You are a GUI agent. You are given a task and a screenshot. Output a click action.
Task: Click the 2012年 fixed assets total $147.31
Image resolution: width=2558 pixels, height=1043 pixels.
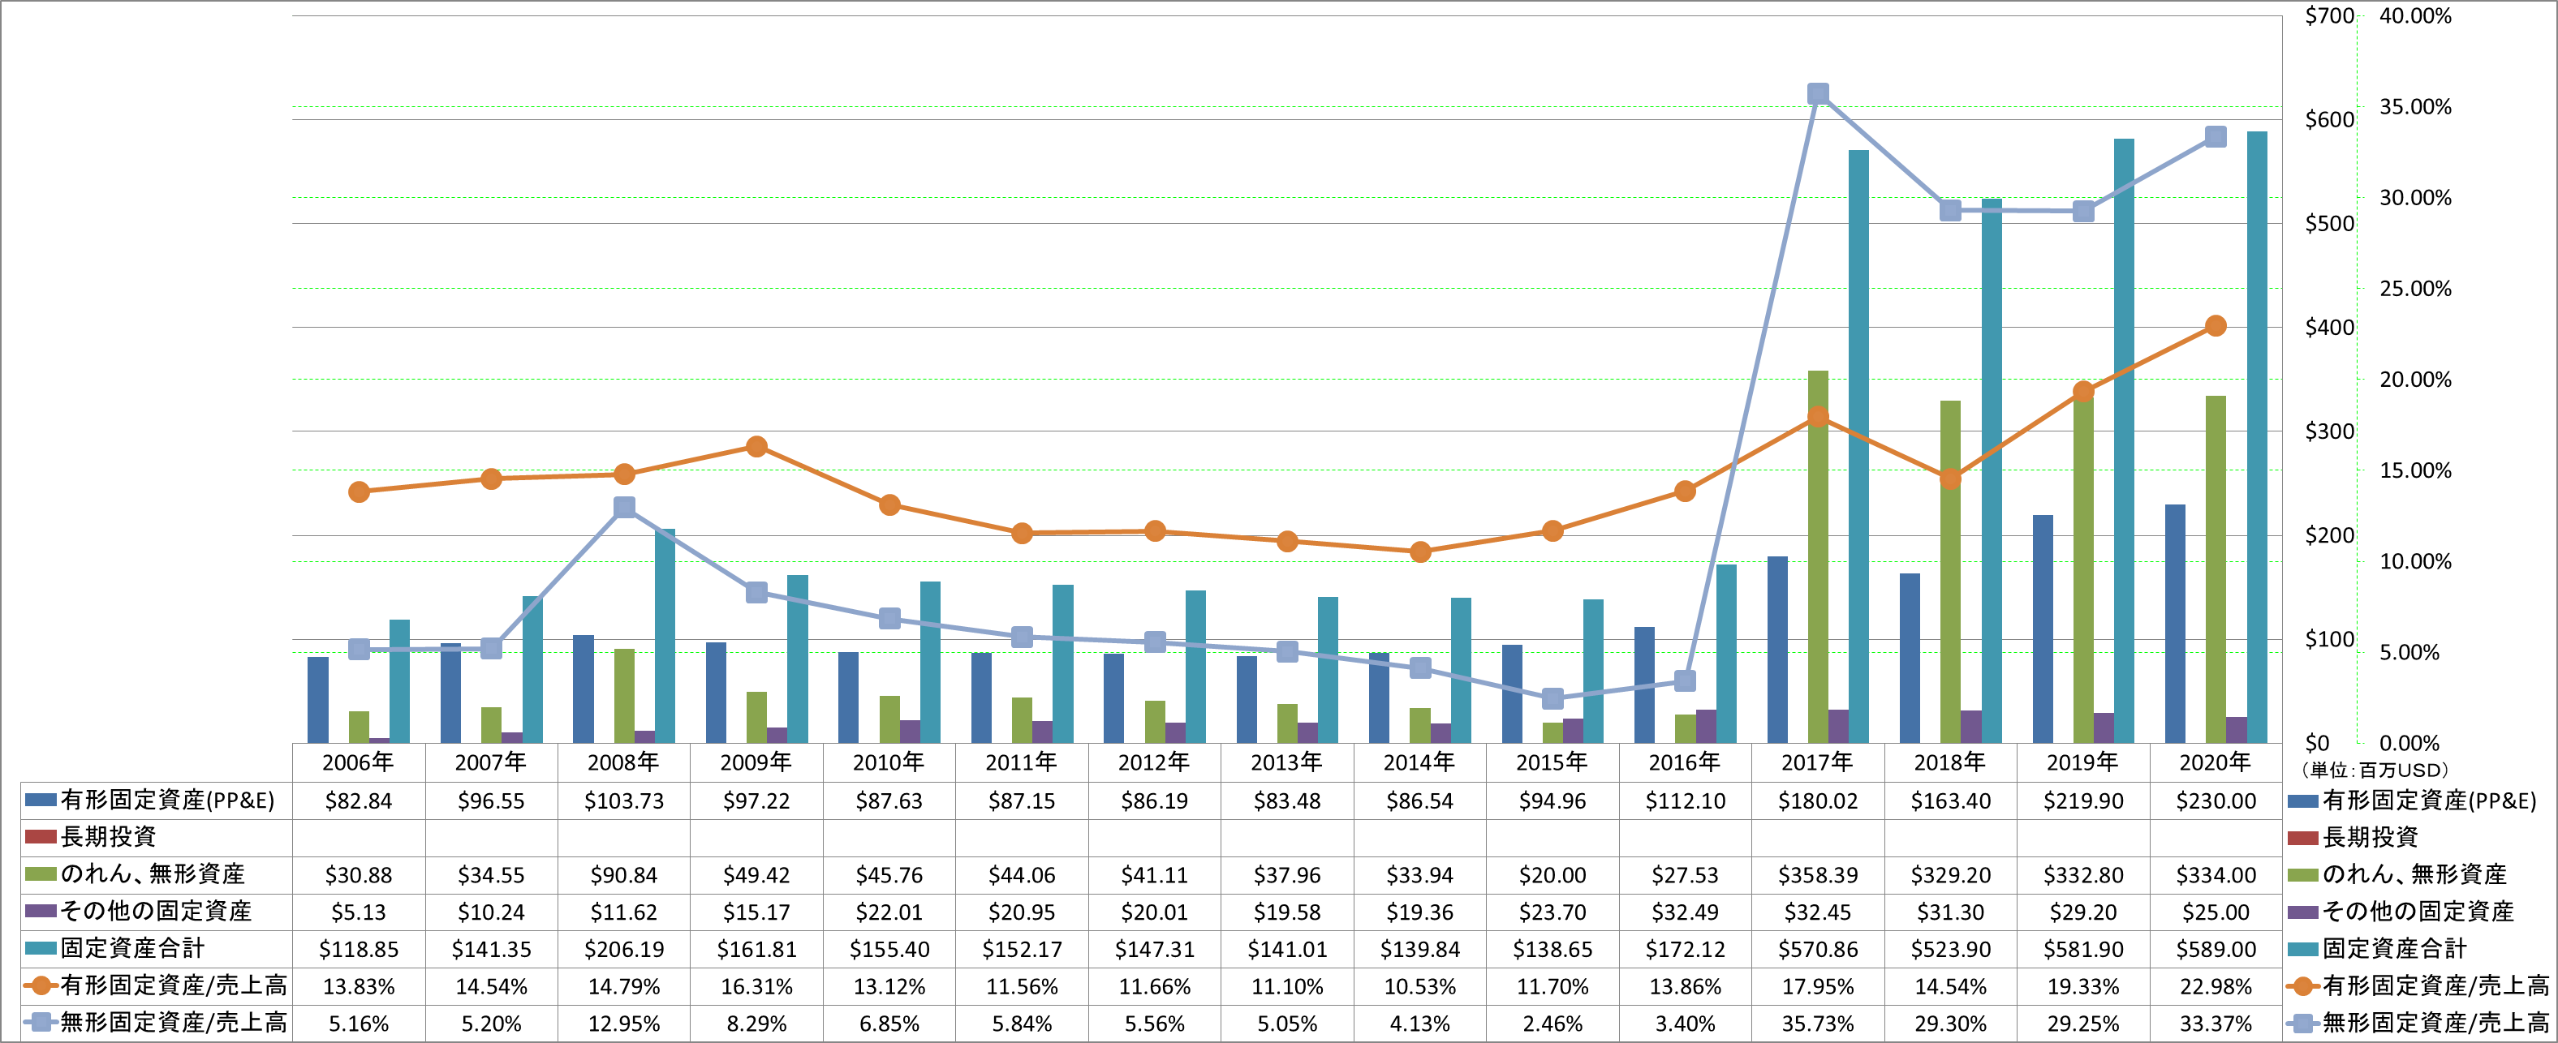point(1154,950)
